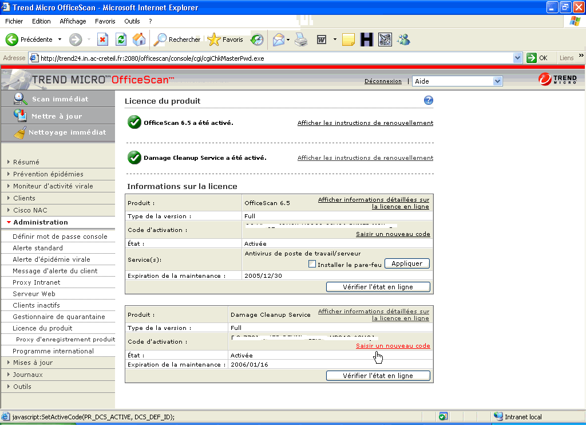This screenshot has height=425, width=586.
Task: Open renewal instructions link for Damage Cleanup Service
Action: (x=365, y=158)
